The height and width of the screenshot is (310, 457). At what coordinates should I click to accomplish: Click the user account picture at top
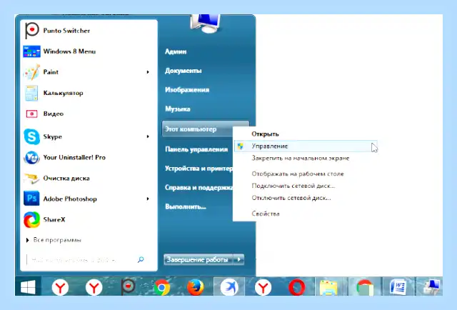[x=205, y=24]
